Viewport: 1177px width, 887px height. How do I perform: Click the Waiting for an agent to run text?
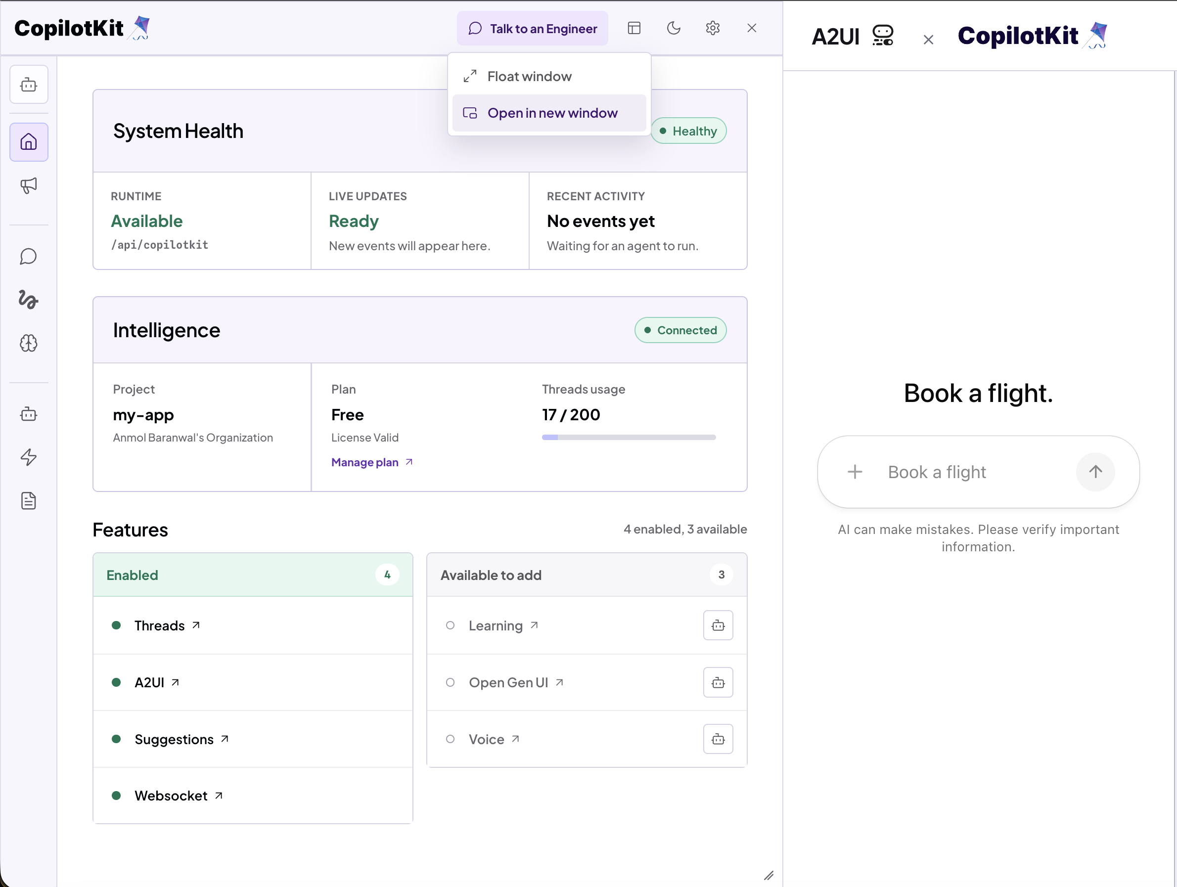tap(622, 246)
